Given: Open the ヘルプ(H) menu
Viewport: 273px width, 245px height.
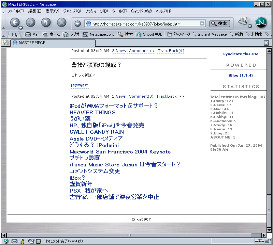Looking at the screenshot, I should [x=163, y=11].
